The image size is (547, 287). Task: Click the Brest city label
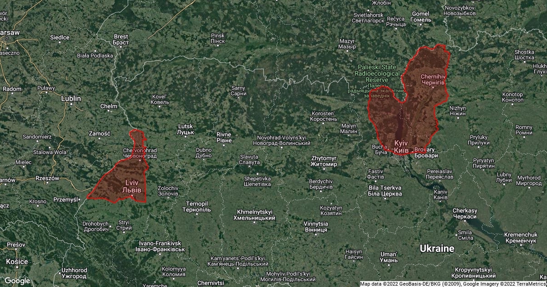pyautogui.click(x=121, y=39)
